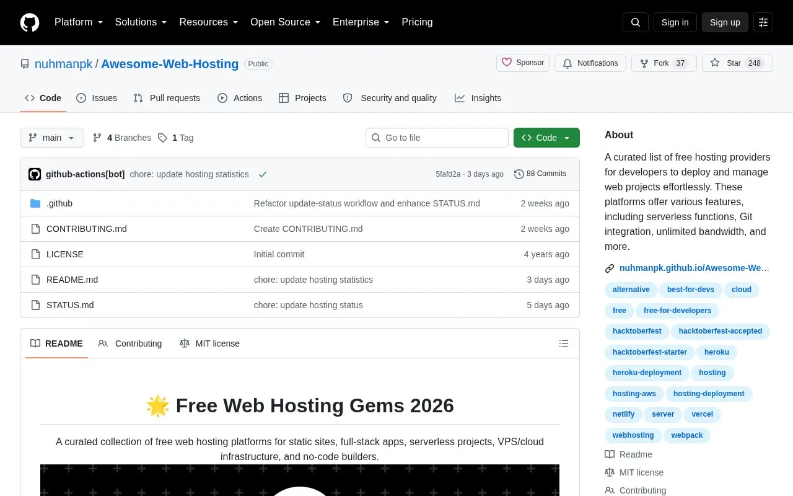Click the green check status icon
The width and height of the screenshot is (793, 496).
coord(263,174)
